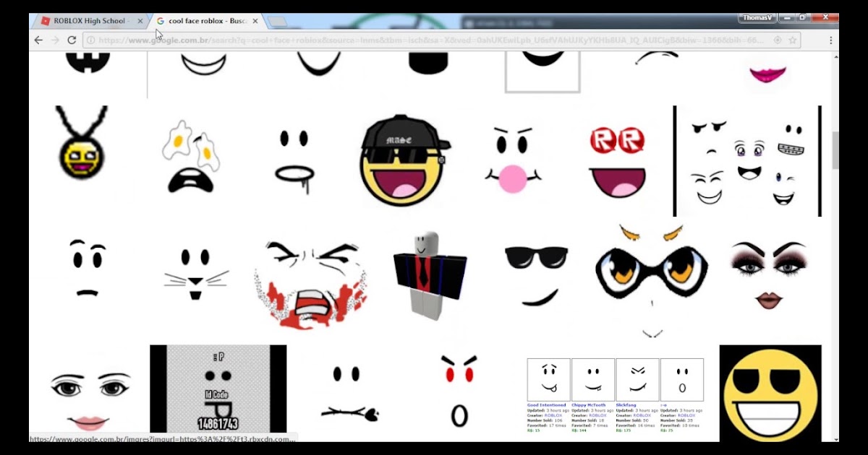This screenshot has height=455, width=868.
Task: Open the catalog image with four face listings
Action: 616,395
